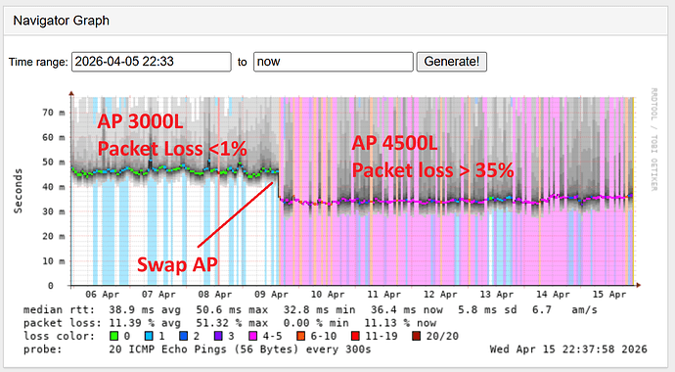675x372 pixels.
Task: Click the 'loss color:' row label
Action: tap(59, 336)
